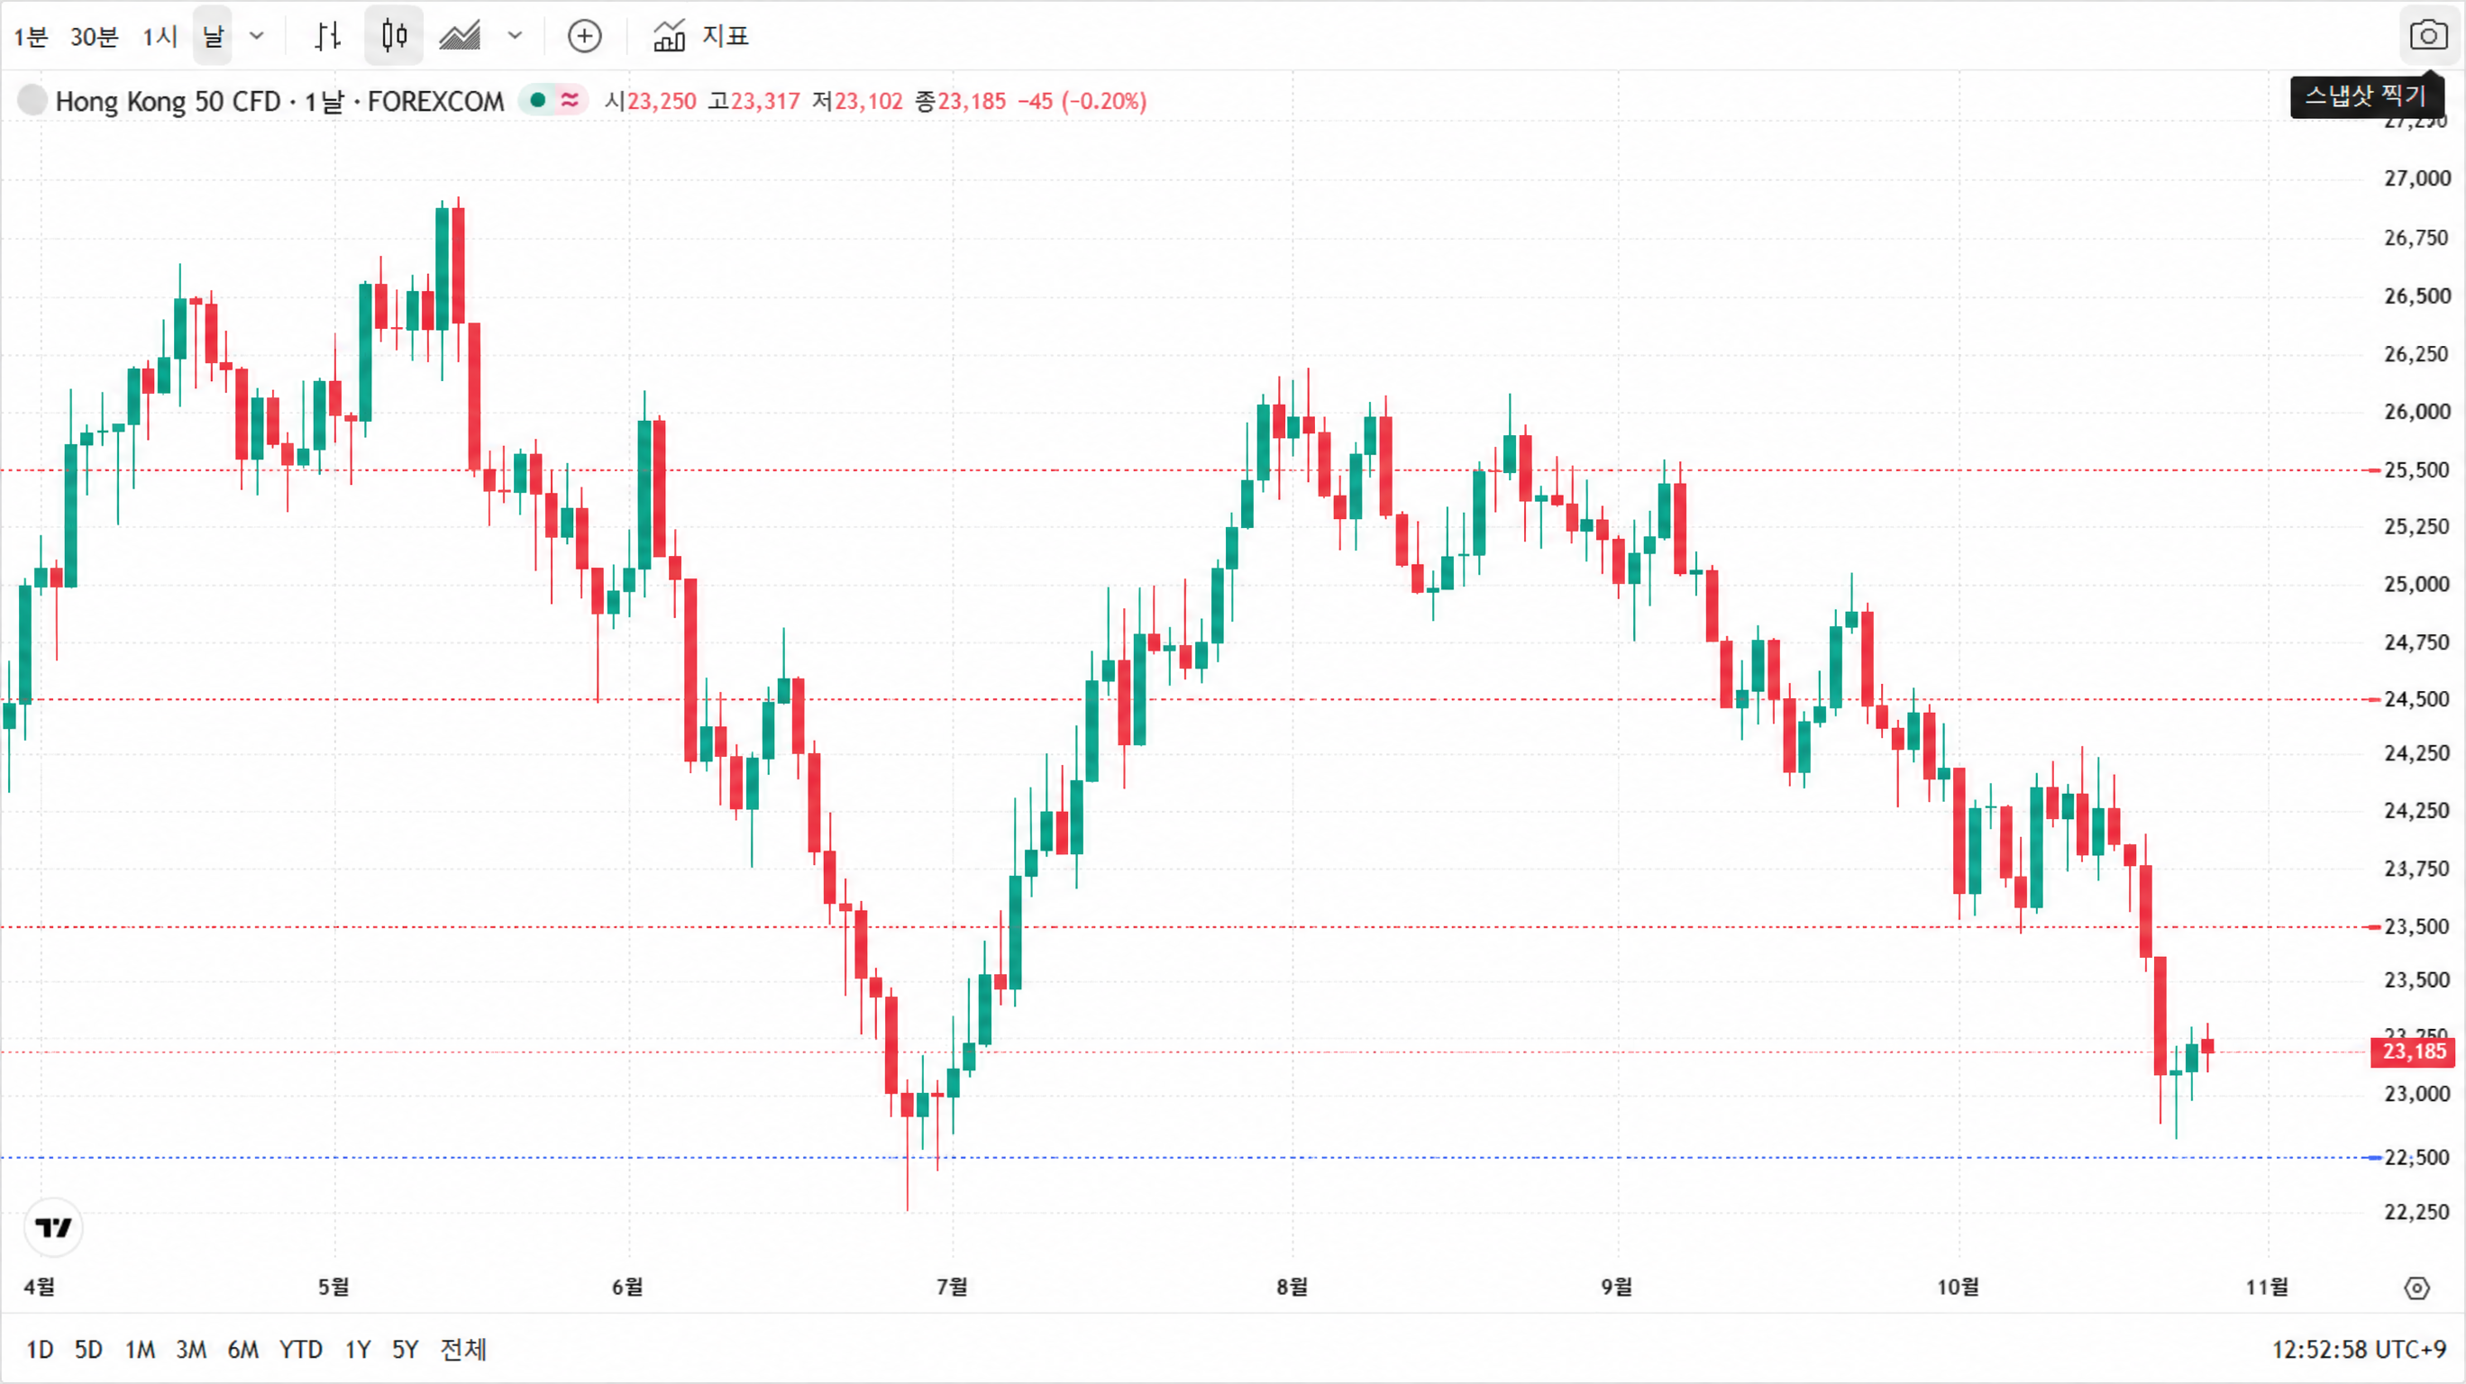The width and height of the screenshot is (2466, 1384).
Task: Set range to 1Y
Action: [358, 1351]
